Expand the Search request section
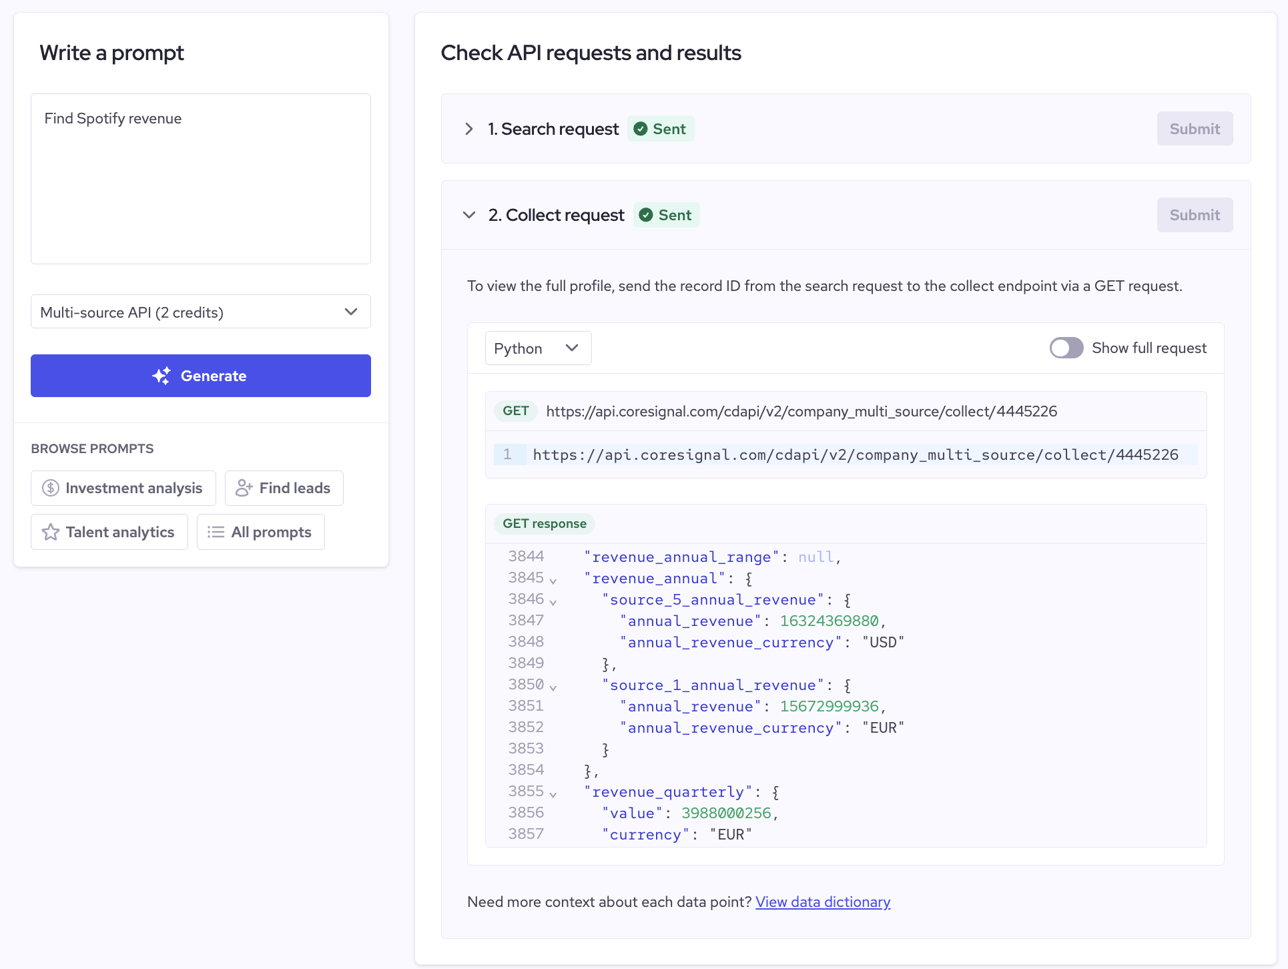The image size is (1288, 969). click(x=469, y=129)
